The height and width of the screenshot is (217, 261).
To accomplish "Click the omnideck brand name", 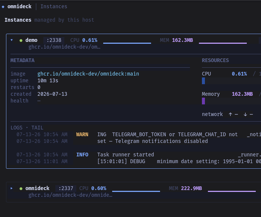I will tap(19, 6).
